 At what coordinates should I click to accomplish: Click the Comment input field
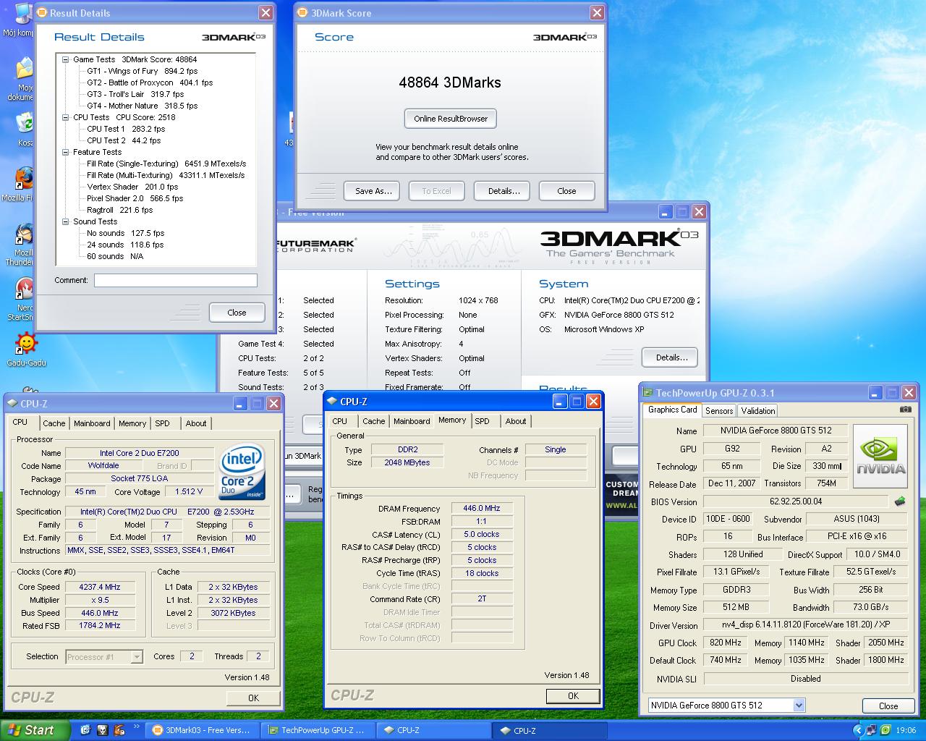[175, 280]
